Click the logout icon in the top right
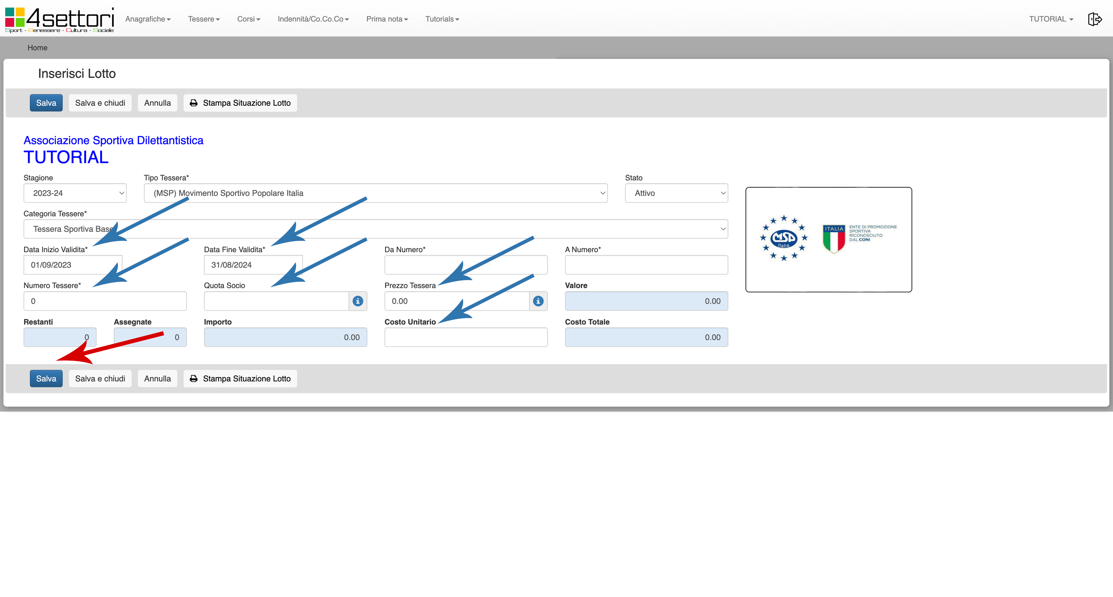1113x597 pixels. pyautogui.click(x=1094, y=19)
